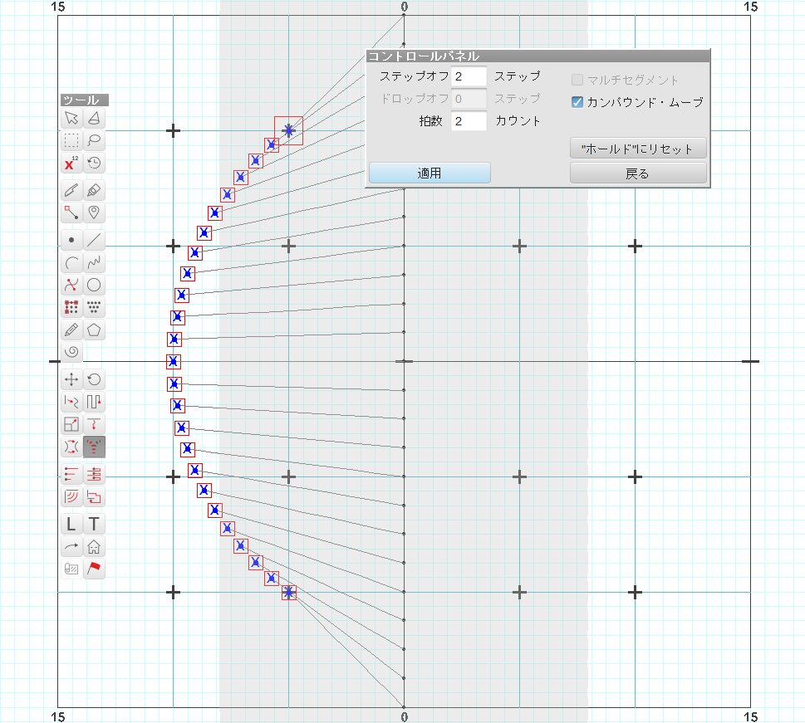Select the spiral shape tool

[71, 352]
